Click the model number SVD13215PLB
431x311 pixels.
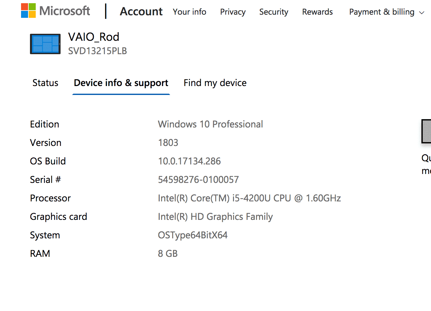tap(98, 51)
